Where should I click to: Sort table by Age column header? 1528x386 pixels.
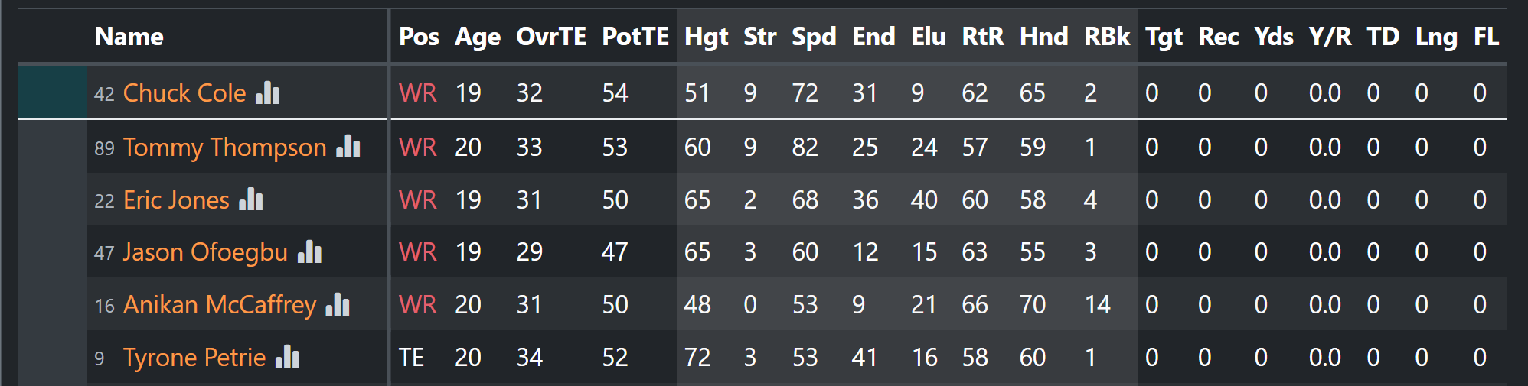click(478, 37)
